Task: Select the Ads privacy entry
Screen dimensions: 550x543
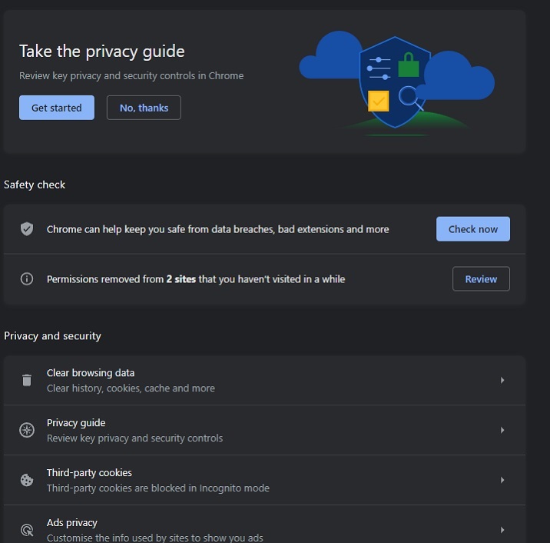Action: (154, 530)
